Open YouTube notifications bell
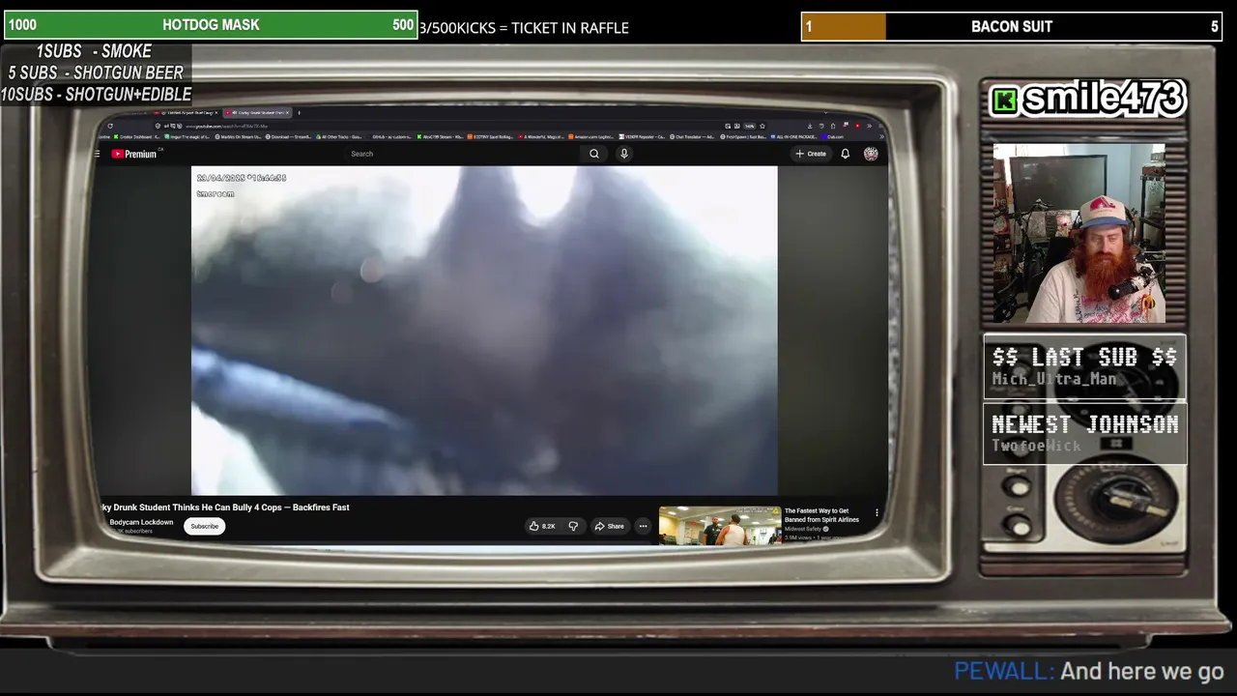 845,154
